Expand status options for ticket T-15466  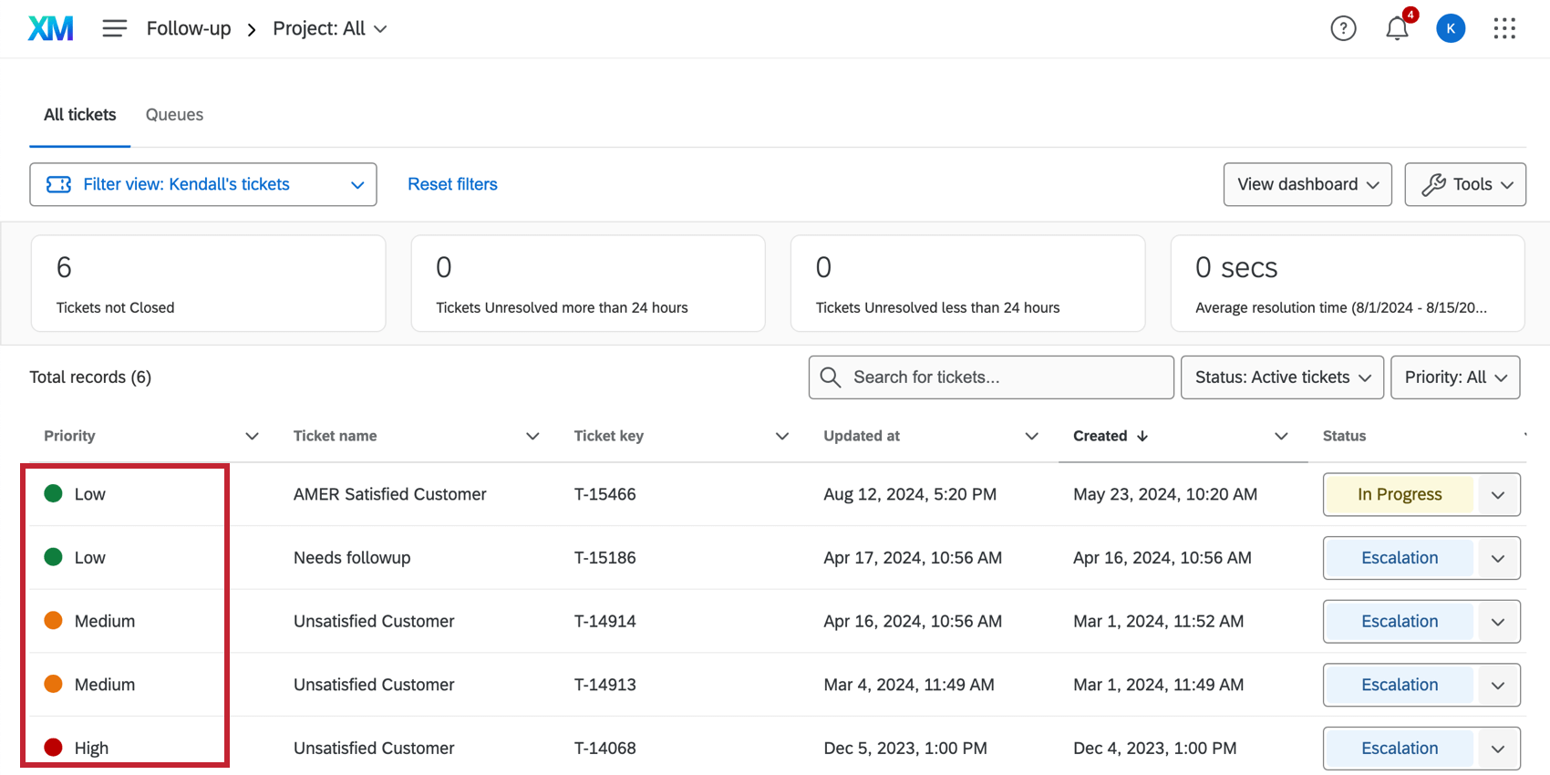click(x=1497, y=495)
